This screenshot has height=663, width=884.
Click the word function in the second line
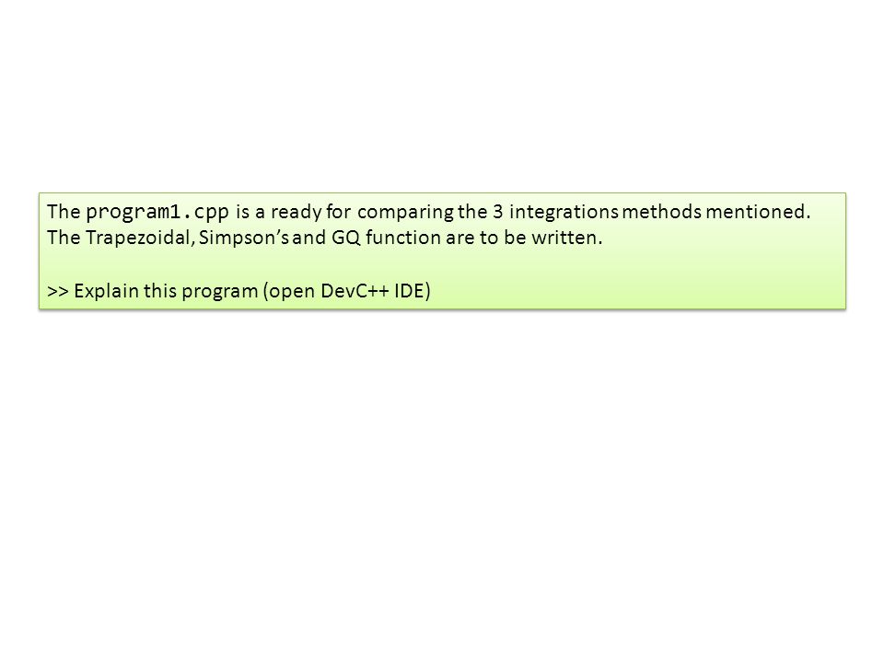[x=403, y=238]
